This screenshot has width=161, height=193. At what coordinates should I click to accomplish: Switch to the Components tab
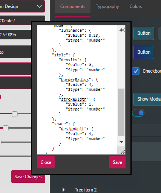tap(73, 6)
